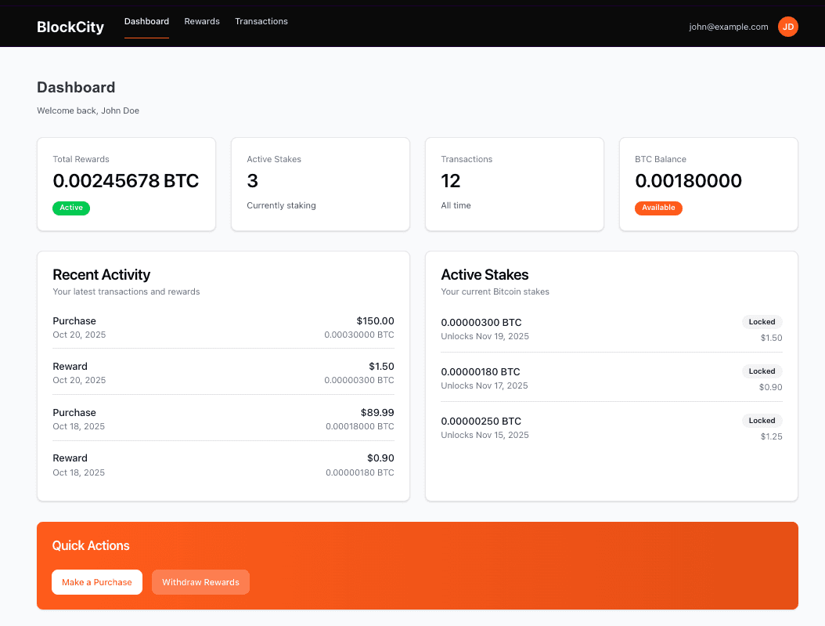Click the green Active status badge
The width and height of the screenshot is (825, 626).
(71, 208)
